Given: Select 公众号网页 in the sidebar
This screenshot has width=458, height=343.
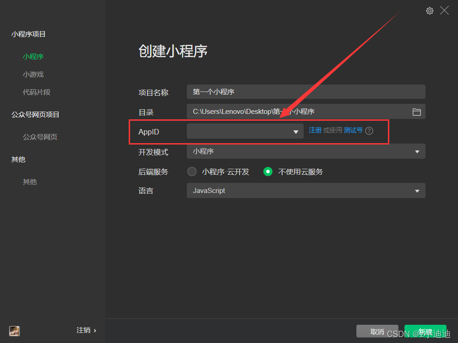Looking at the screenshot, I should pos(39,136).
